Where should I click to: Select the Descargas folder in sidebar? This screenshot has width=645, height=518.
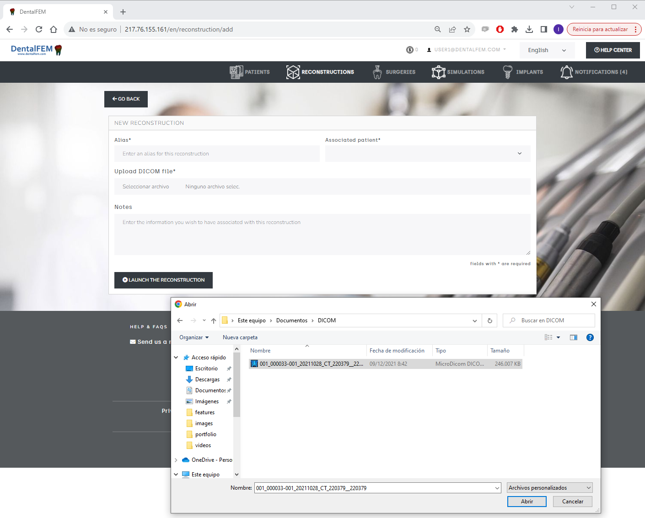click(x=207, y=379)
